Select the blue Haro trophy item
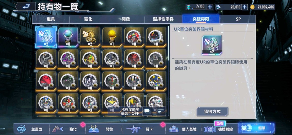The image size is (292, 135). pos(68,37)
